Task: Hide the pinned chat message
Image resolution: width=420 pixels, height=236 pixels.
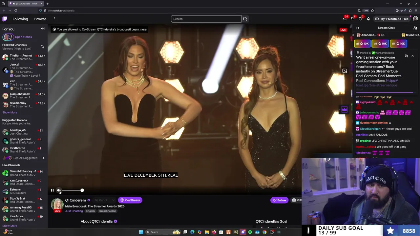Action: (406, 56)
